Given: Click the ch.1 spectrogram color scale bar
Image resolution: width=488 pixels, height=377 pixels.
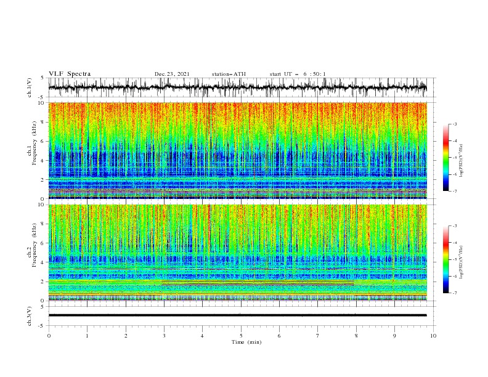Looking at the screenshot, I should 445,157.
